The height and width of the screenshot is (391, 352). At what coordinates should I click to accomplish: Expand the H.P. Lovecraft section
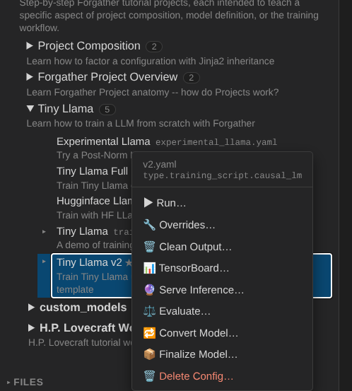pos(31,327)
